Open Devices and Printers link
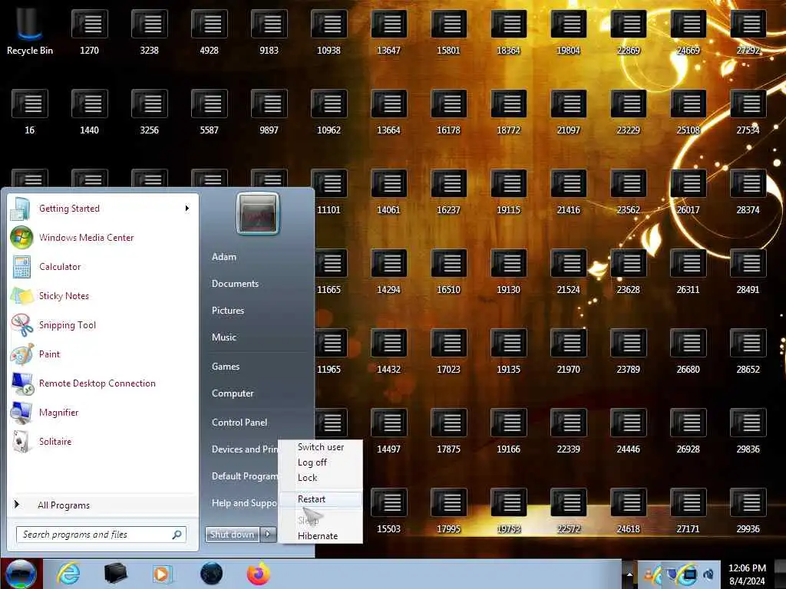The height and width of the screenshot is (589, 786). coord(245,449)
